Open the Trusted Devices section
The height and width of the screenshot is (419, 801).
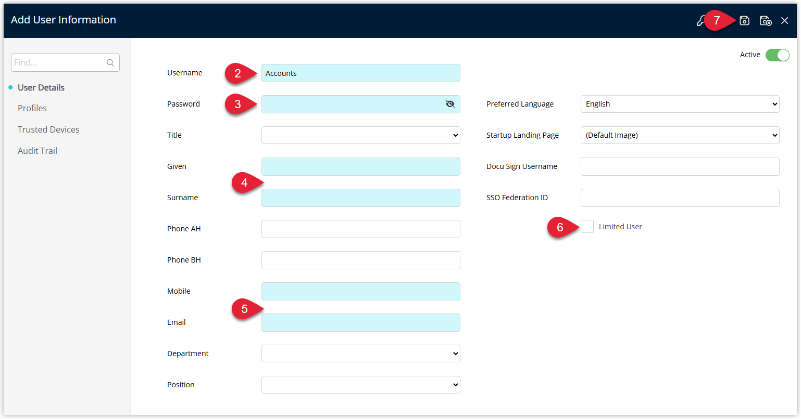click(48, 129)
